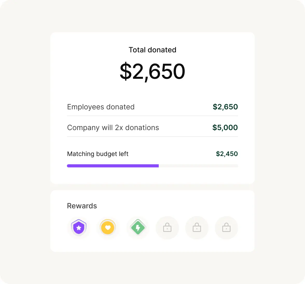Click the "Rewards" section heading

point(82,206)
